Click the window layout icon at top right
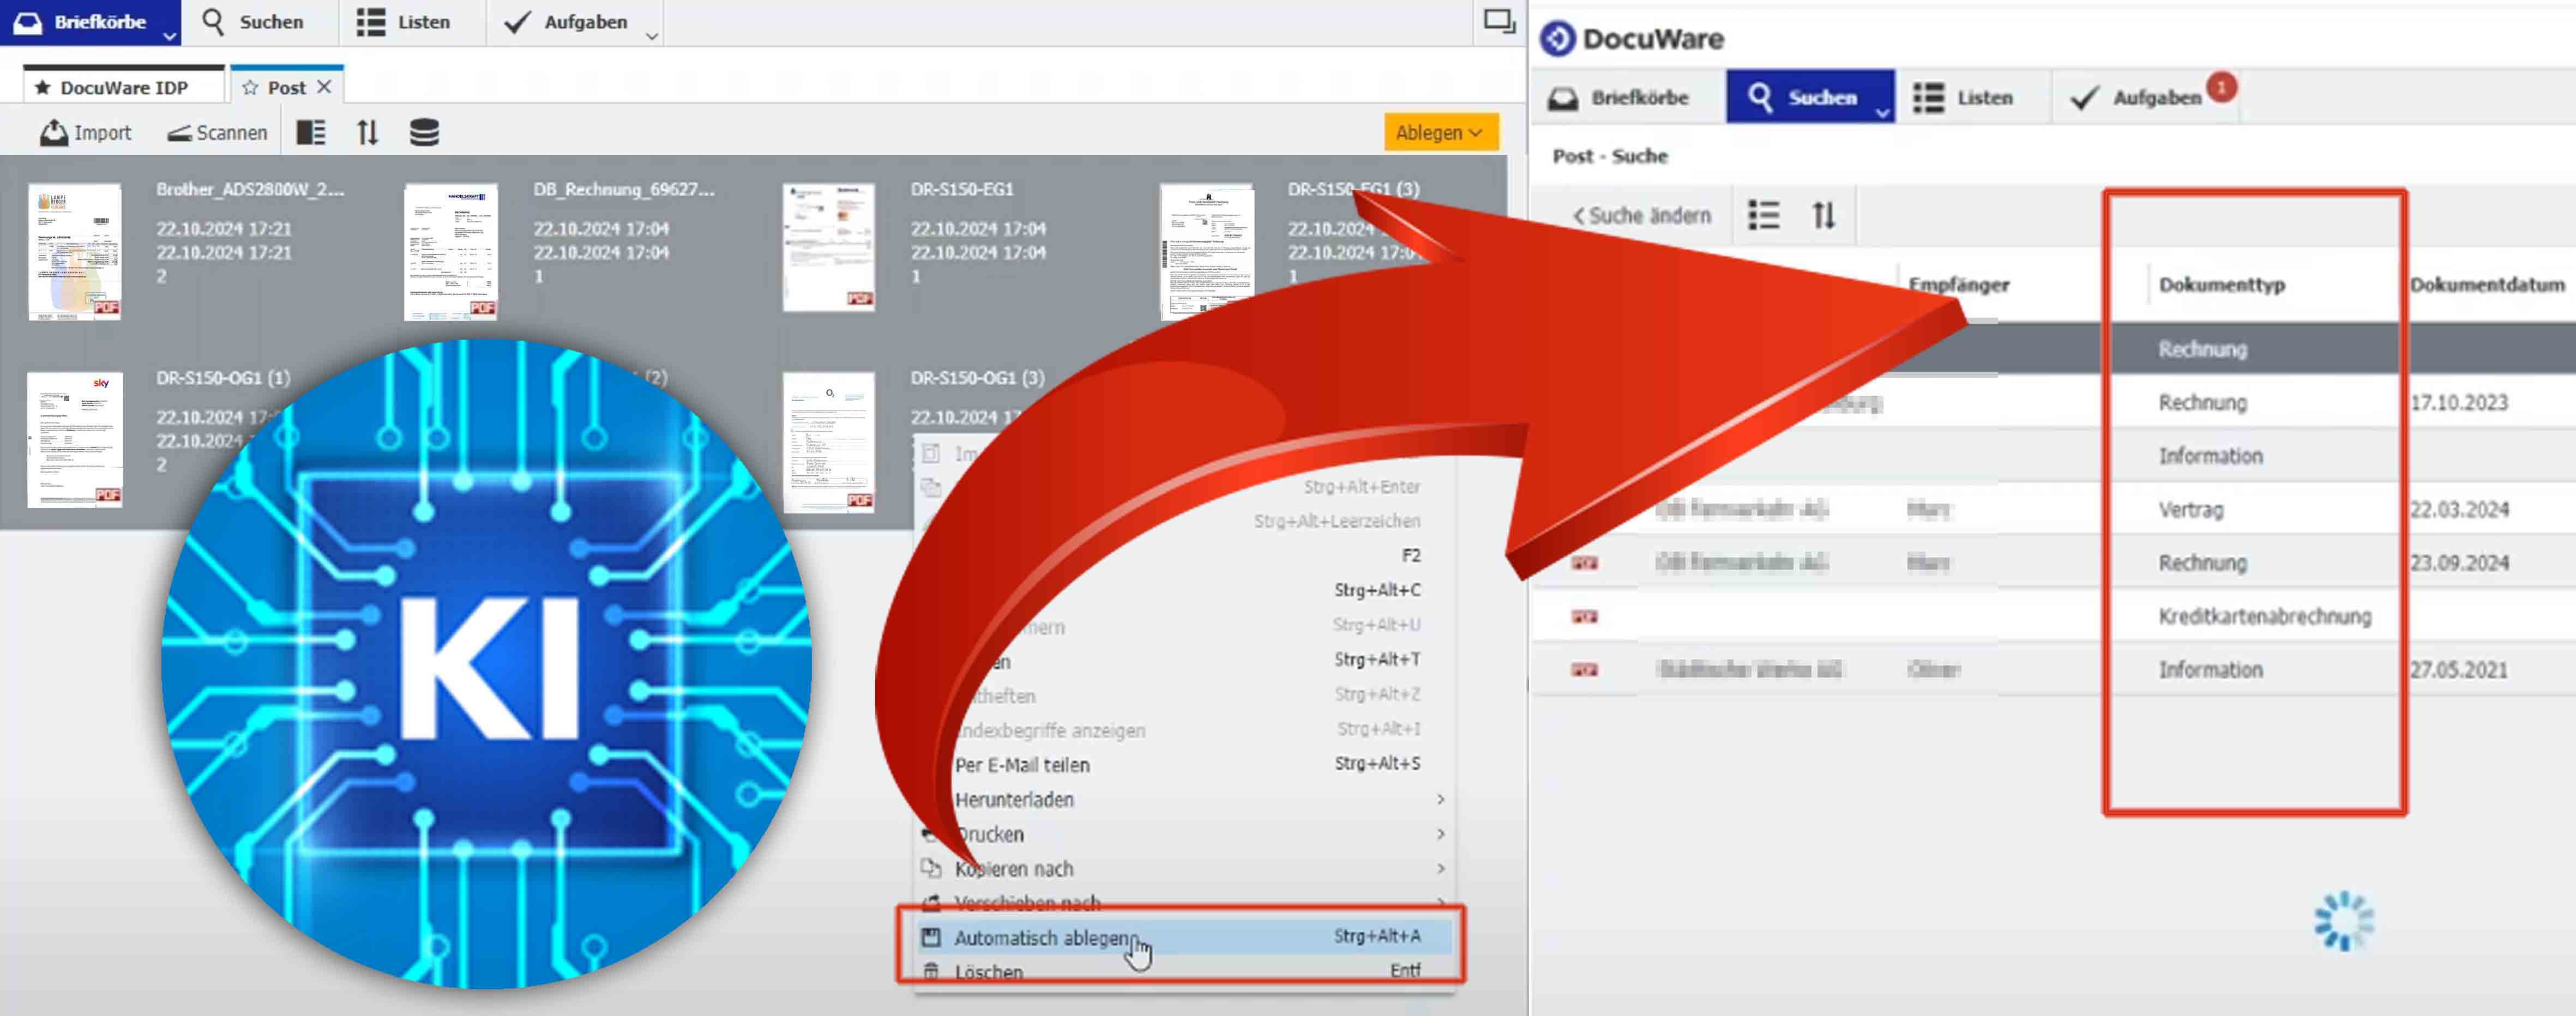Image resolution: width=2576 pixels, height=1016 pixels. (1498, 21)
